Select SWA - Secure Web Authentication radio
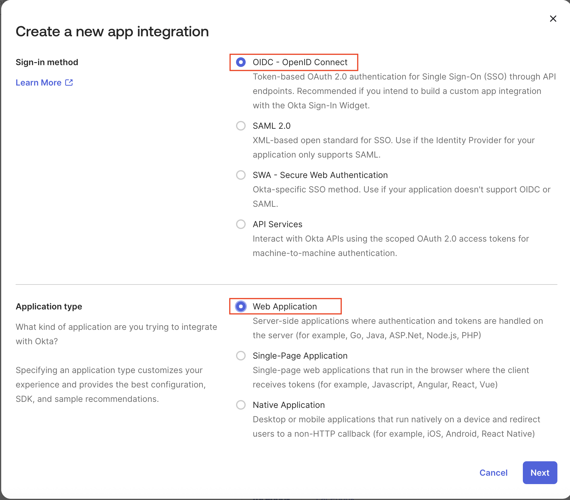 pos(241,175)
